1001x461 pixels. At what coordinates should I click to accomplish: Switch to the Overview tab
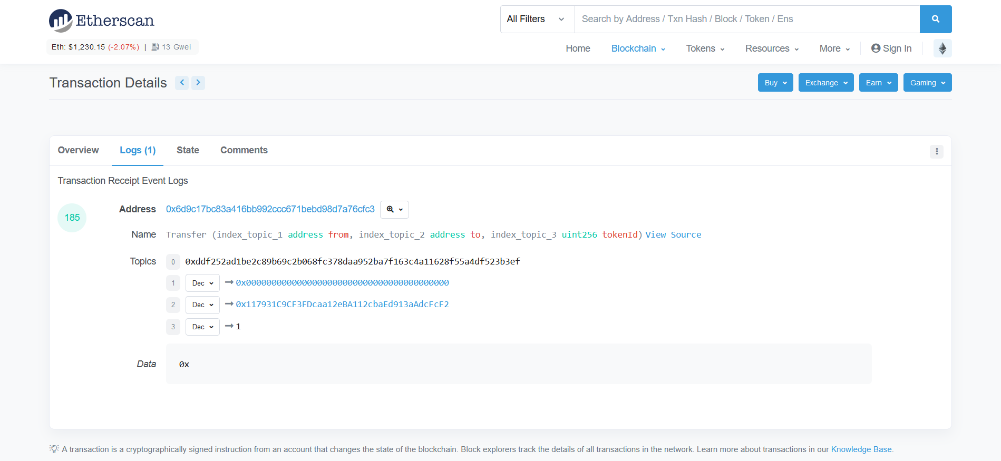(x=78, y=150)
